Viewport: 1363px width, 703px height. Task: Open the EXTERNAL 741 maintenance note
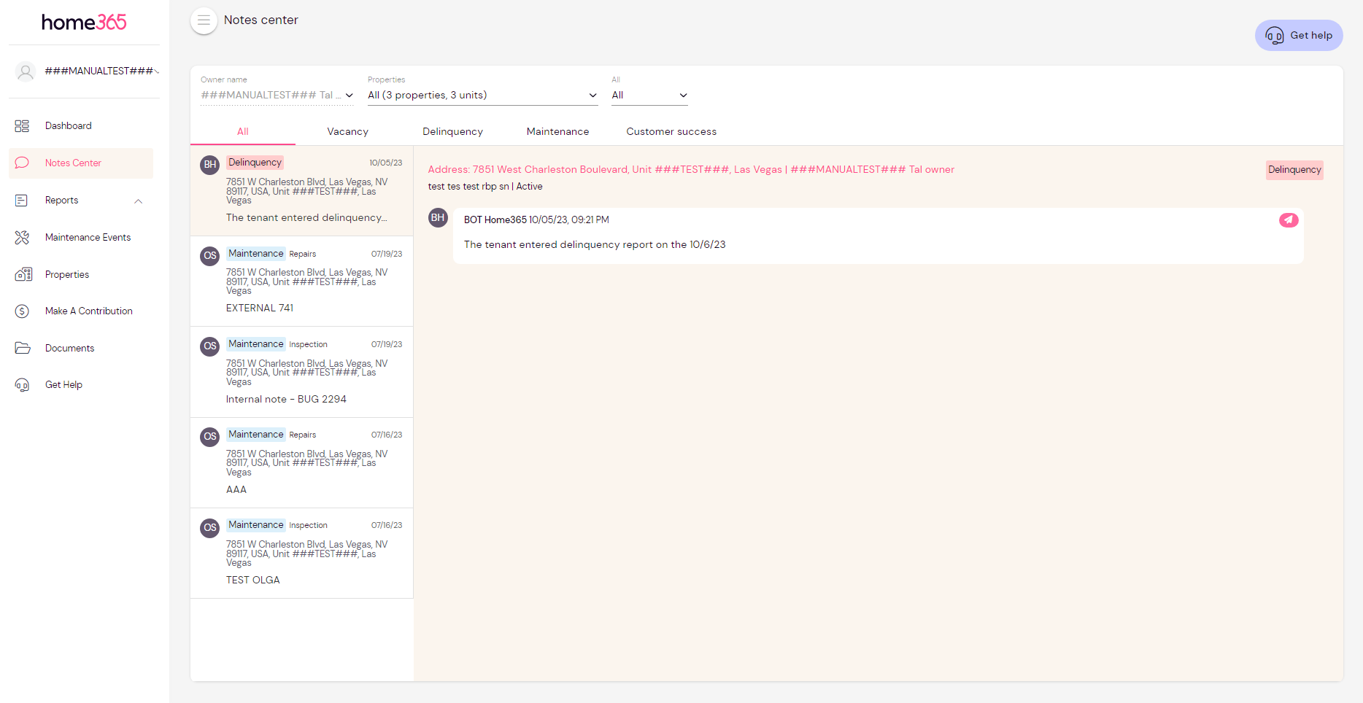pos(301,281)
